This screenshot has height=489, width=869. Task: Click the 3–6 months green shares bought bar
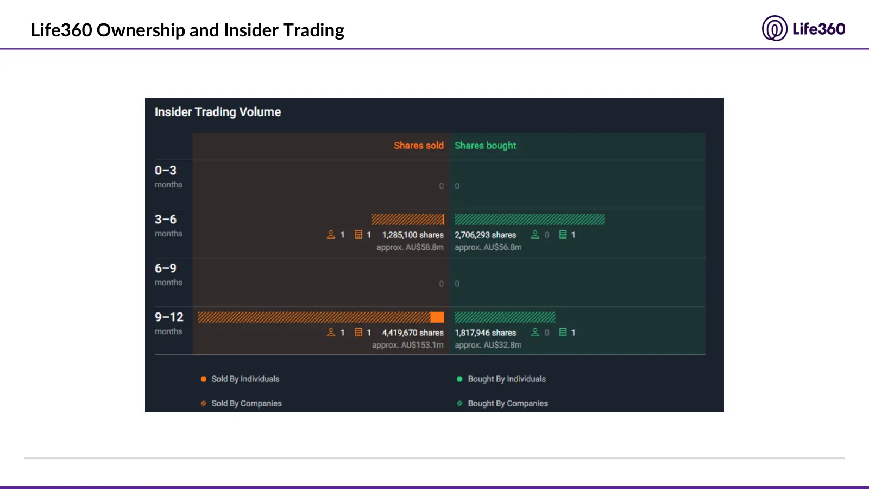pyautogui.click(x=530, y=220)
